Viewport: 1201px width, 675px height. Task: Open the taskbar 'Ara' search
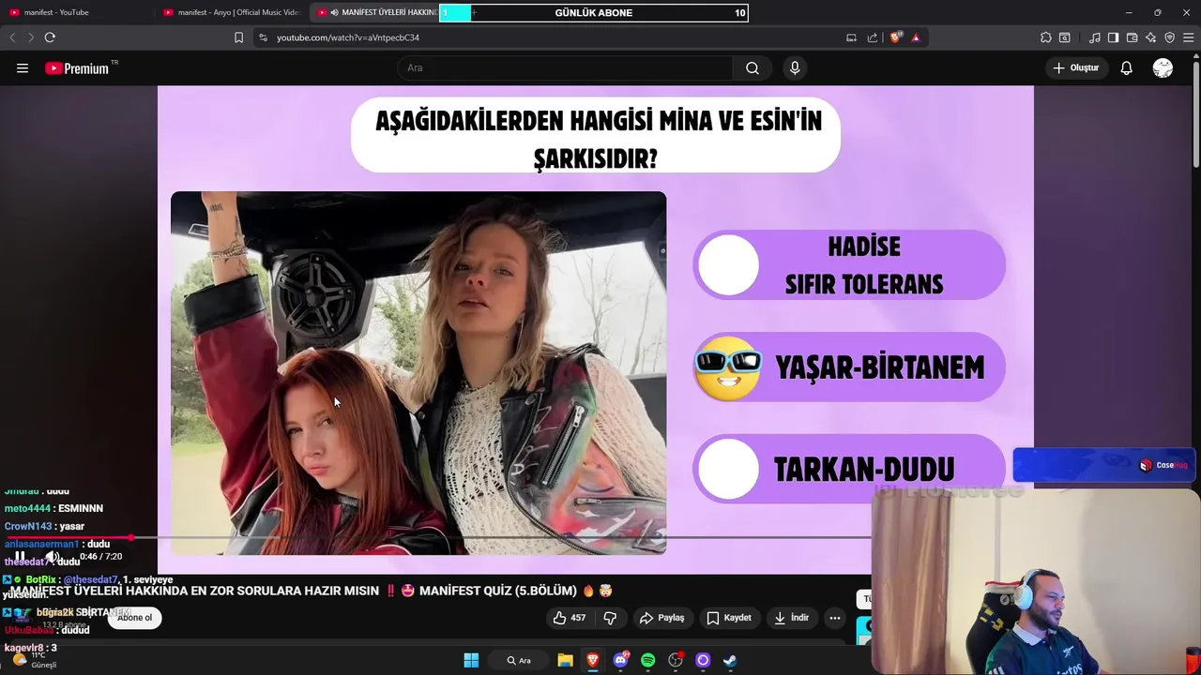[519, 660]
